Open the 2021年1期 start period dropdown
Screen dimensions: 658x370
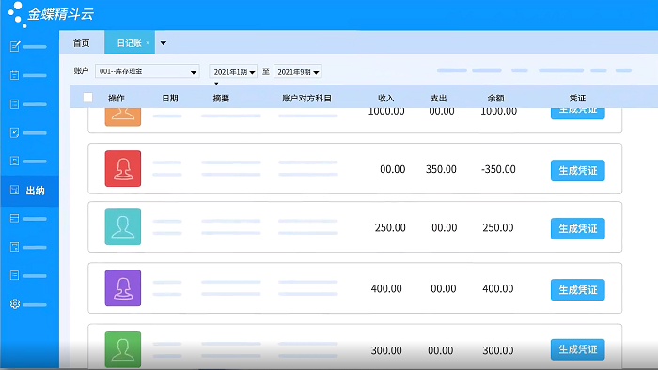tap(233, 72)
